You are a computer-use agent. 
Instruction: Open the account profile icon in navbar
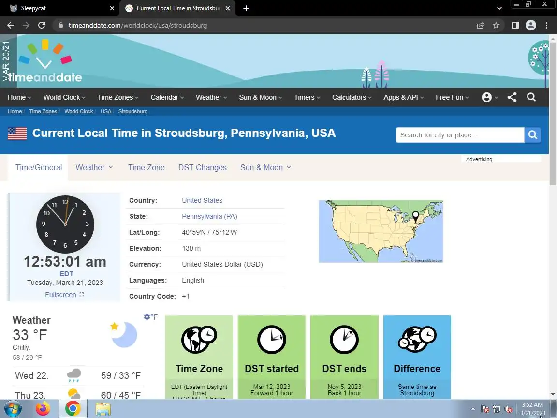point(487,97)
